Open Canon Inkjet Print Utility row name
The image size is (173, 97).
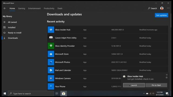(66, 38)
